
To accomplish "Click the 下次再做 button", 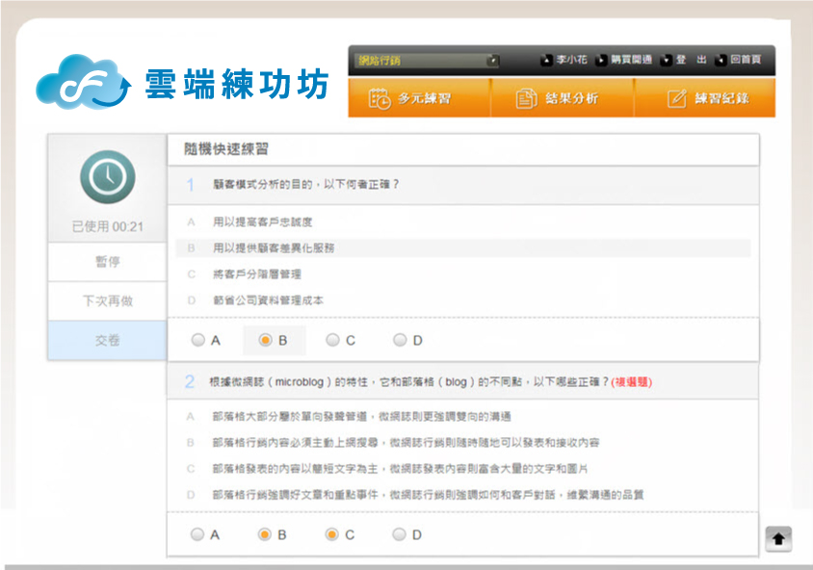I will (x=107, y=301).
